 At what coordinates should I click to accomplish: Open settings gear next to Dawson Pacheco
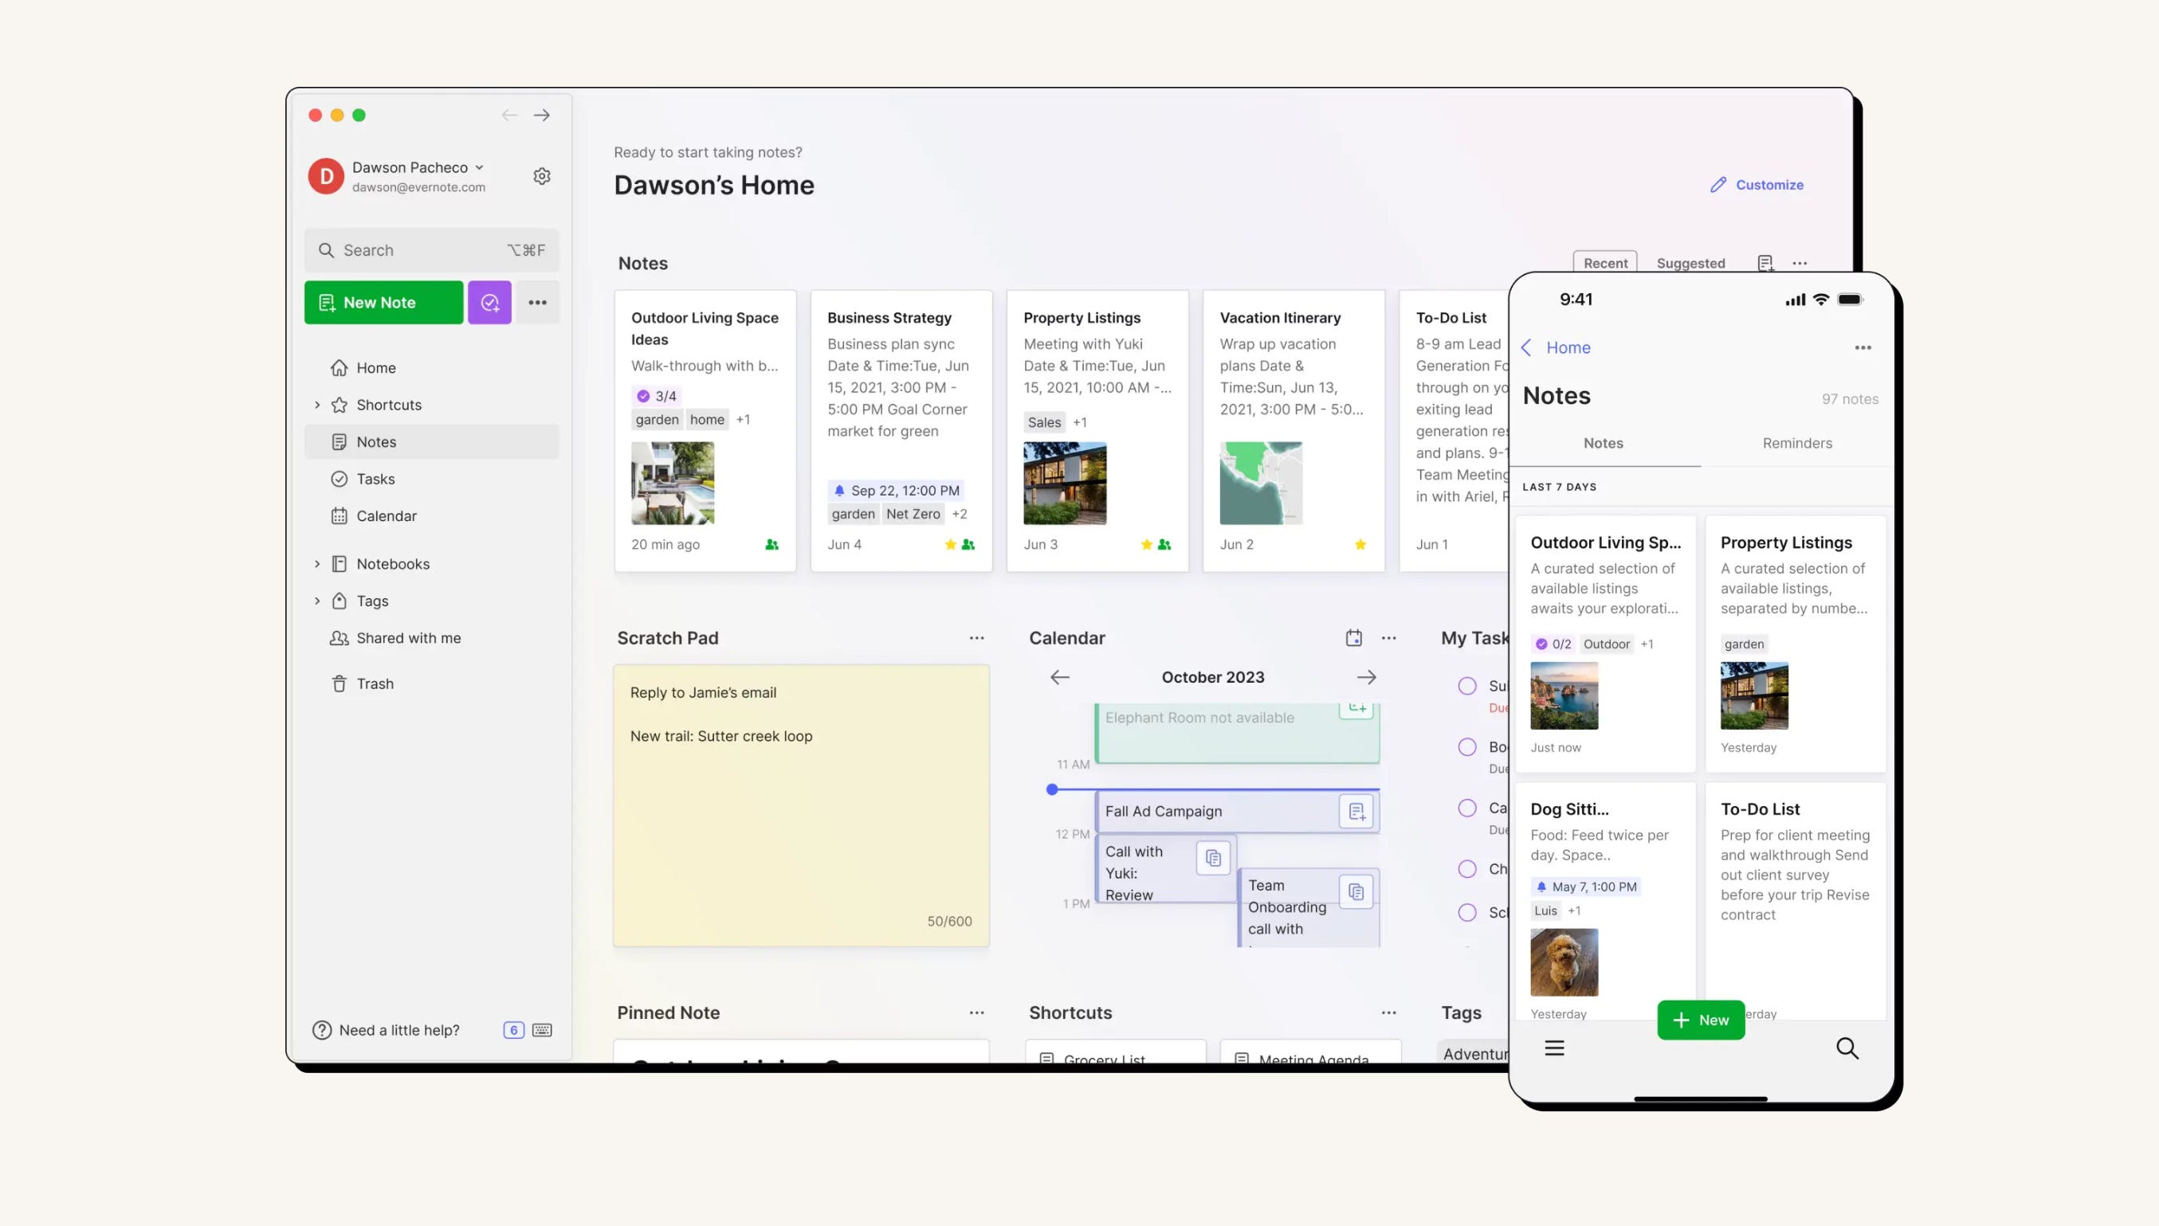[542, 176]
